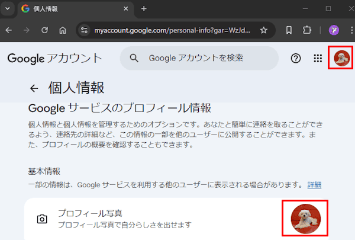
Task: Click the myaccount.google.com address bar URL
Action: 172,30
